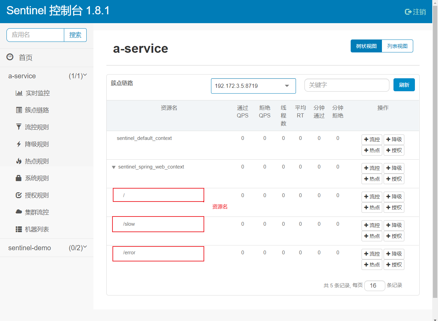Image resolution: width=438 pixels, height=321 pixels.
Task: Collapse the sentinel_spring_web_context tree triangle
Action: (x=114, y=167)
